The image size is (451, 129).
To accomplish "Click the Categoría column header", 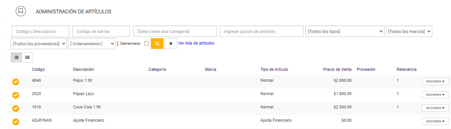I will click(x=157, y=69).
